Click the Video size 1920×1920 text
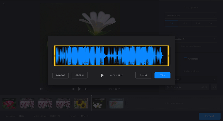The width and height of the screenshot is (223, 121). coord(47,116)
